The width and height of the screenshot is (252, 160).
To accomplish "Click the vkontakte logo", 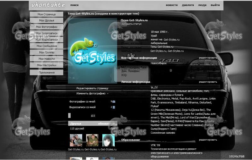I will click(x=48, y=5).
